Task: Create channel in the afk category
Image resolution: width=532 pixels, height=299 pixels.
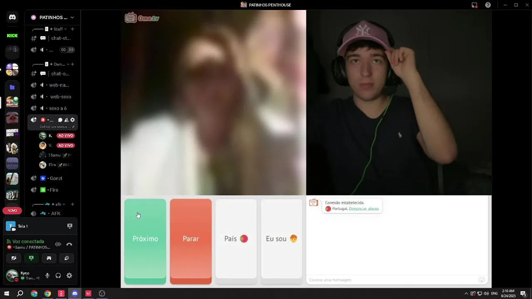Action: point(73,204)
